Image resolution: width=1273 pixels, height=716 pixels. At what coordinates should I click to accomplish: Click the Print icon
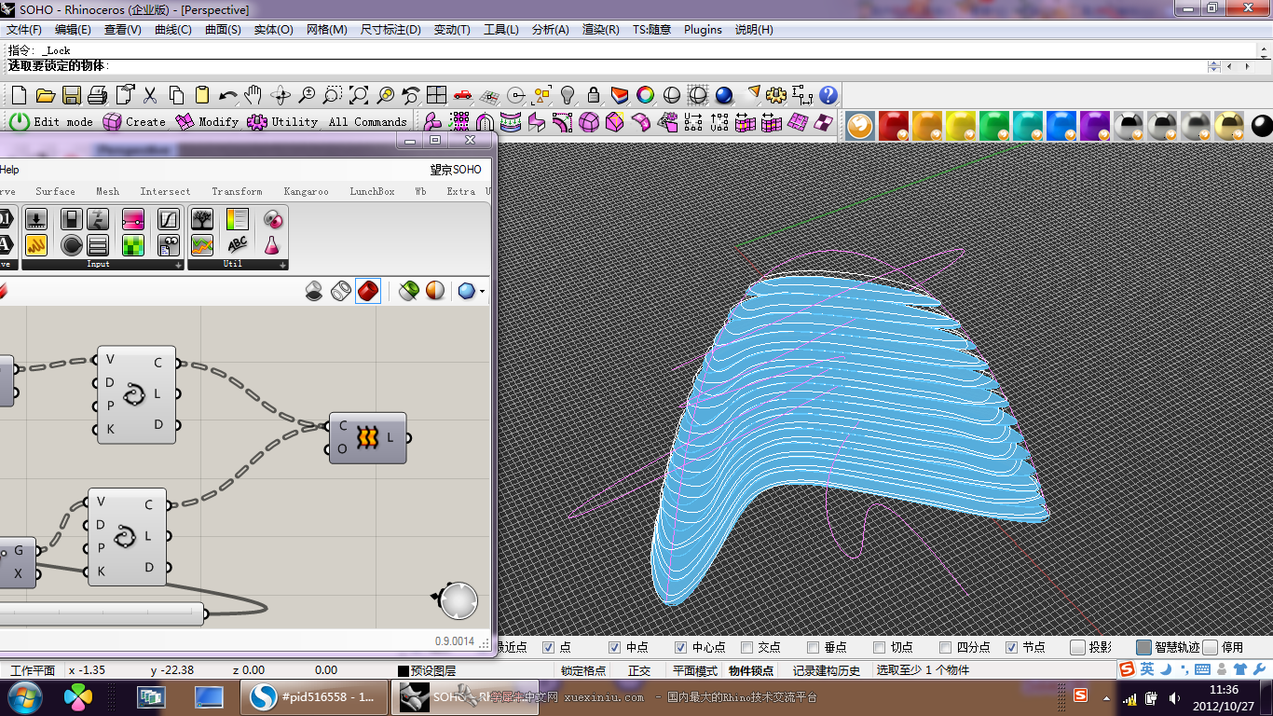(98, 95)
